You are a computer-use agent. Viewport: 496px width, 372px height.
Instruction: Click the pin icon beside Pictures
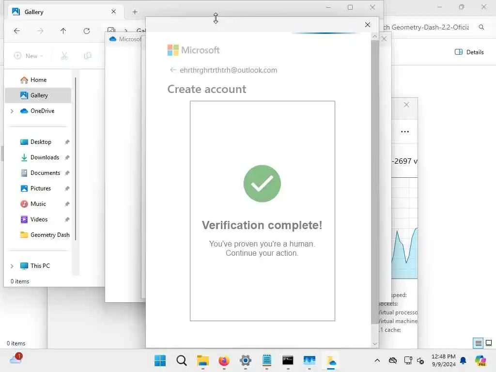point(67,188)
